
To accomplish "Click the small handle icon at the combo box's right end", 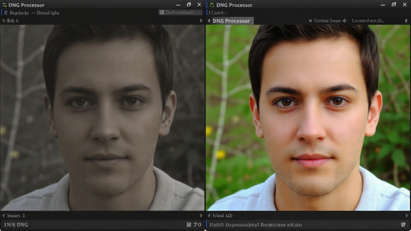I will 406,21.
